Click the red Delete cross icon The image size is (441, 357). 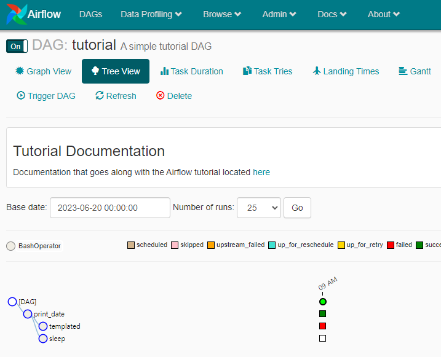(x=161, y=95)
